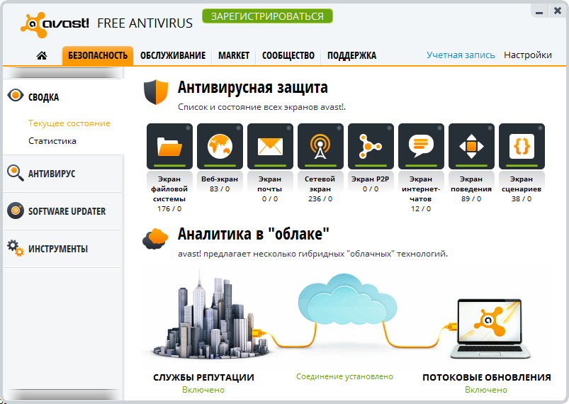
Task: Click ПОТОКОВЫЕ ОБНОВЛЕНИЯ heading
Action: click(487, 378)
